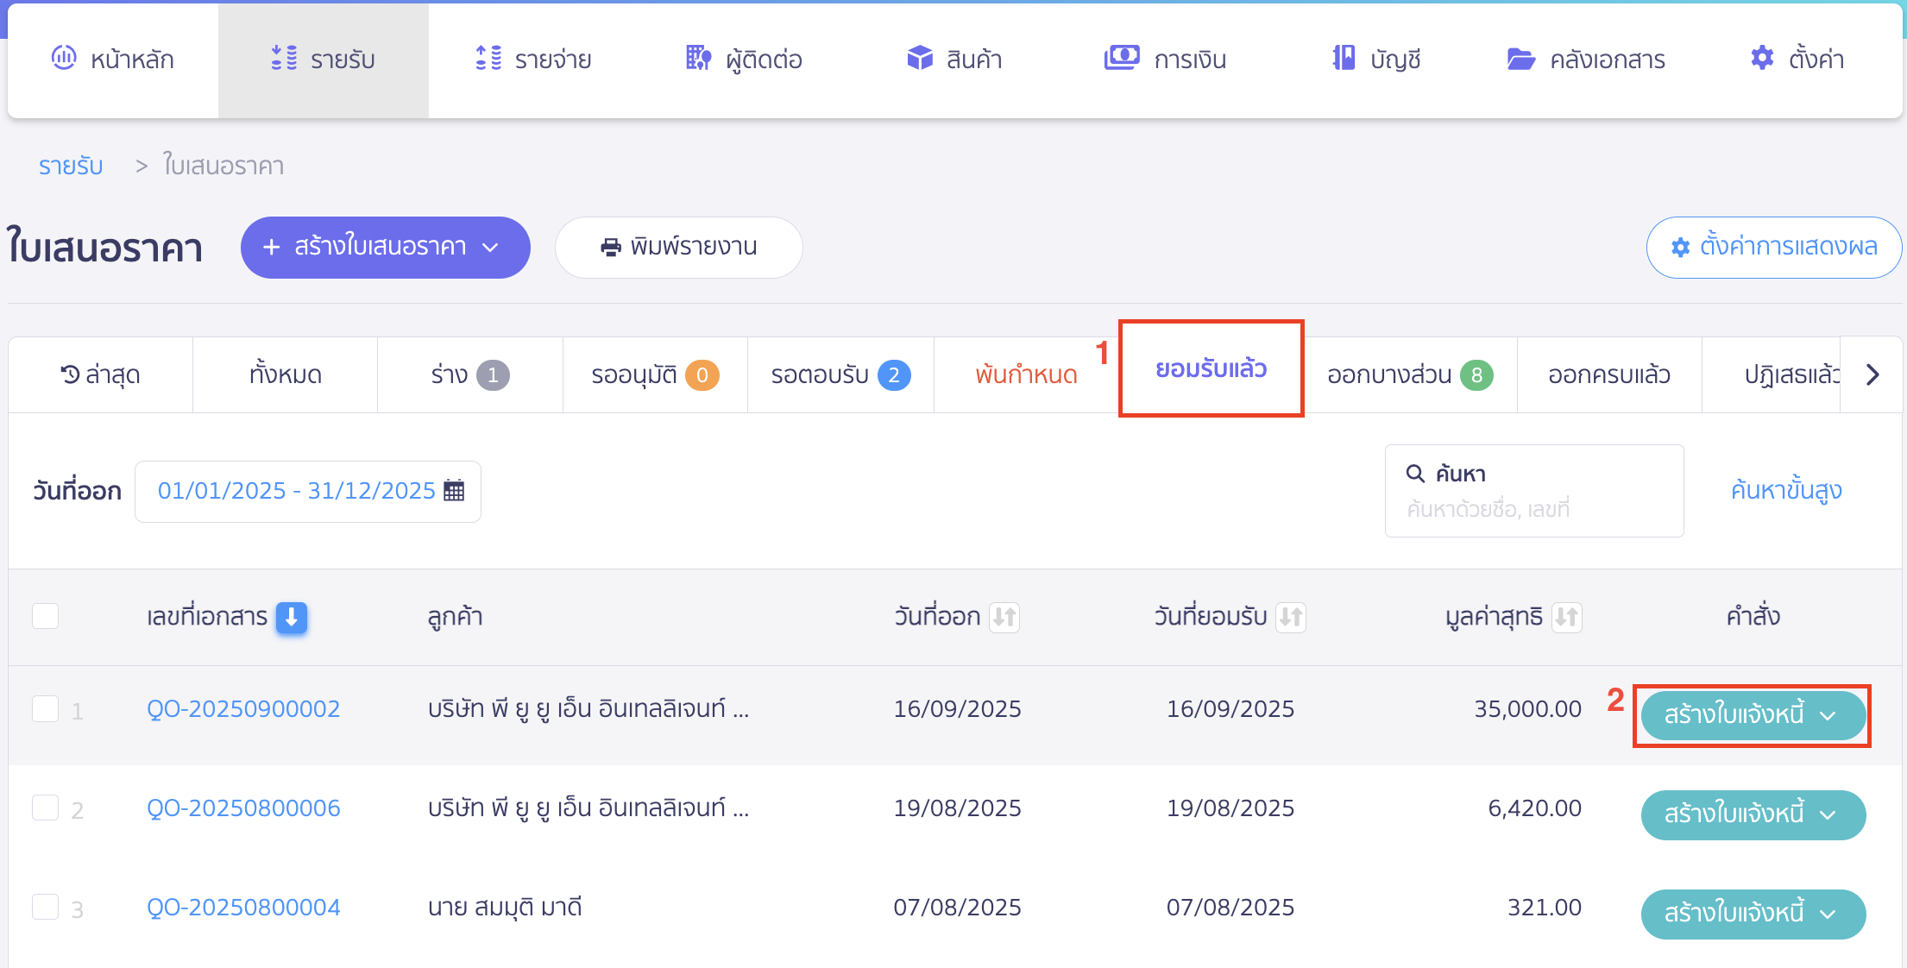The width and height of the screenshot is (1907, 968).
Task: Open quotation QO-20250800004
Action: click(243, 907)
